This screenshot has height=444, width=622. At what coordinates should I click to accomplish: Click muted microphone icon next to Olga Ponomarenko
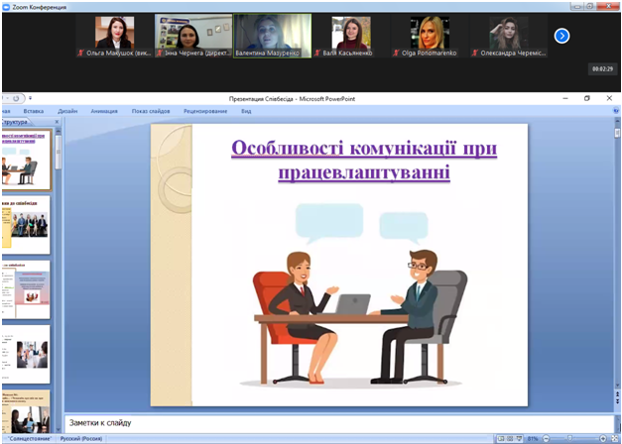click(x=396, y=53)
